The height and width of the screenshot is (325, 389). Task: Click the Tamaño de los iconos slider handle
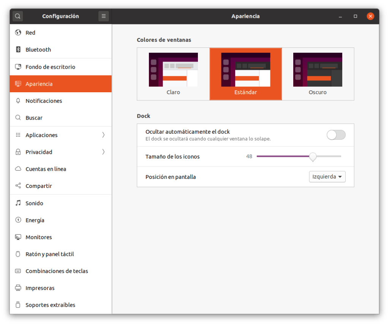click(313, 156)
